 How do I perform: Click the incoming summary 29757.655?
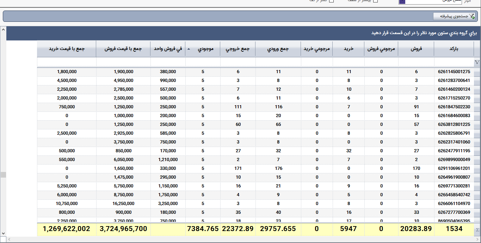[278, 229]
